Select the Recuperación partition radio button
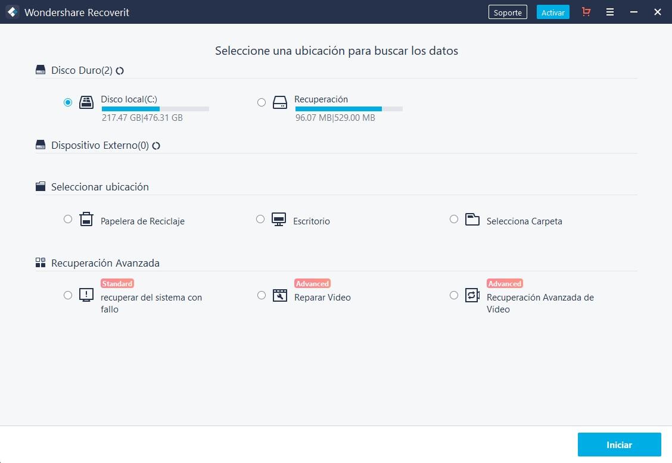 262,102
